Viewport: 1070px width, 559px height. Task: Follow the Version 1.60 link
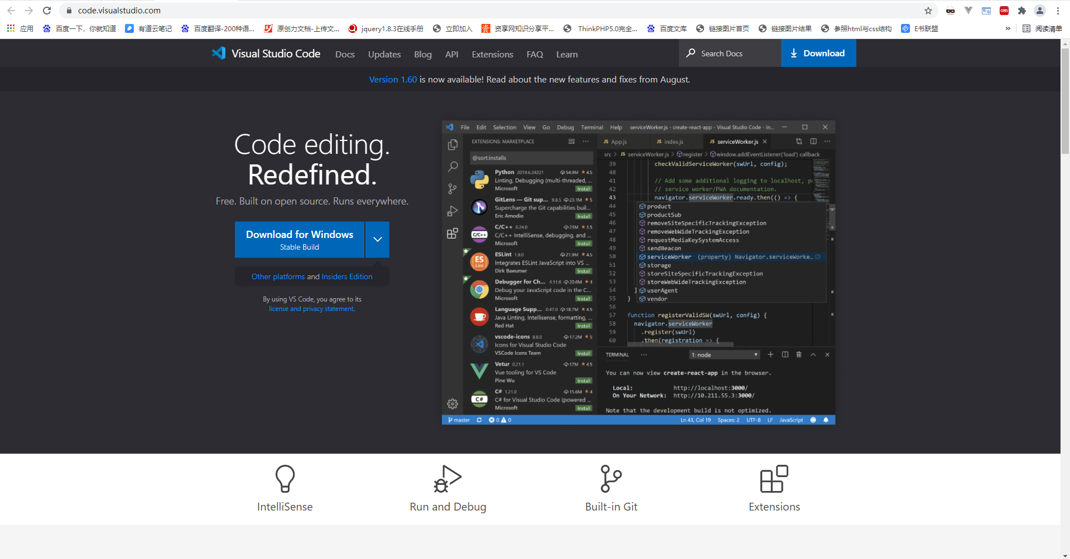(x=393, y=80)
